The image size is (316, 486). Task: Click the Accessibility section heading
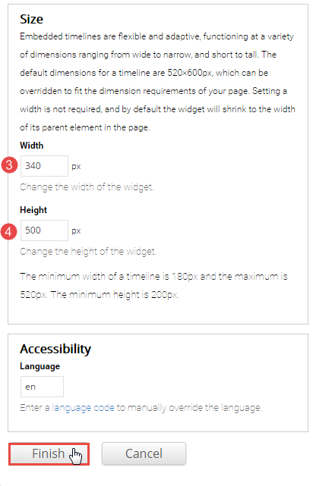pos(55,349)
